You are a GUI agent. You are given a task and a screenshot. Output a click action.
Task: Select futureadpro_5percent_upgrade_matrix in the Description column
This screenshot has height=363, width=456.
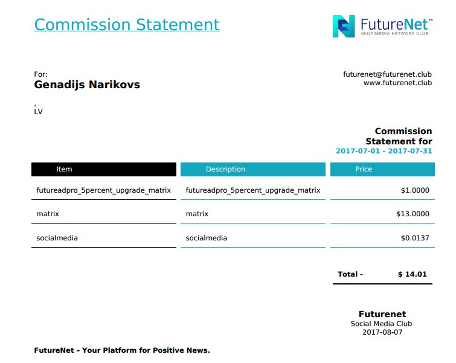(252, 190)
